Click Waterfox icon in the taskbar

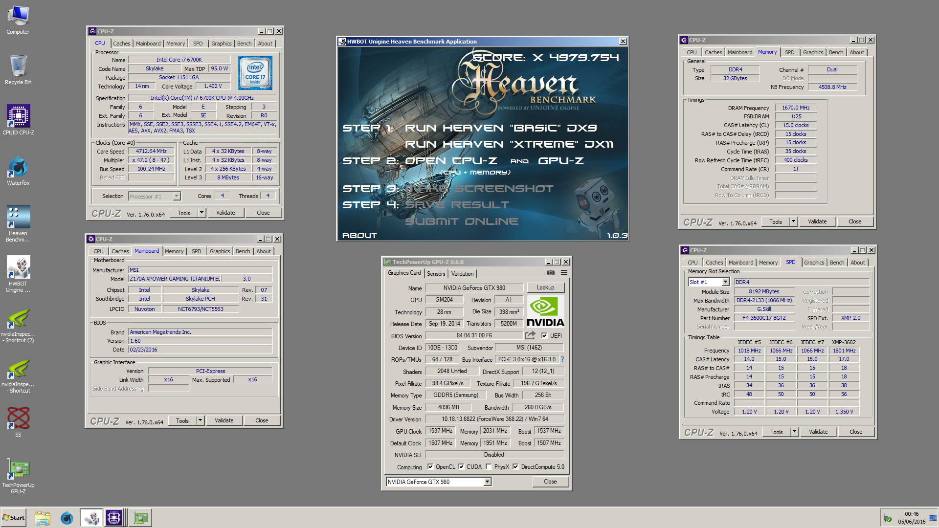point(67,518)
